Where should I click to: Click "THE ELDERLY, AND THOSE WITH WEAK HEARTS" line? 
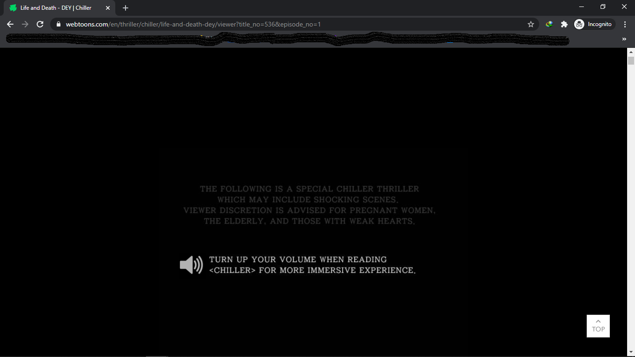pyautogui.click(x=310, y=221)
